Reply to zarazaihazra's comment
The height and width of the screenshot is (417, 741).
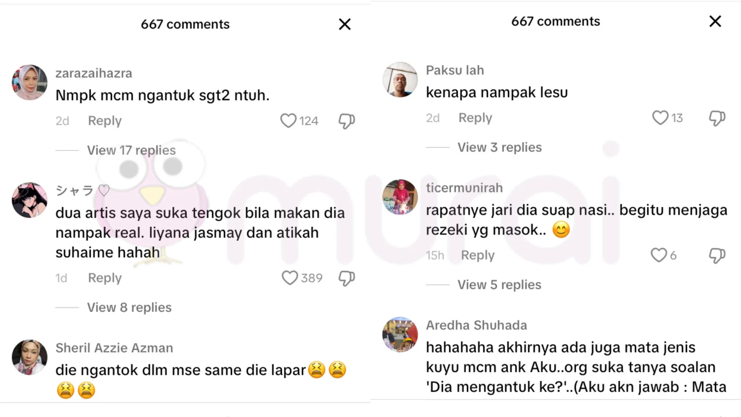tap(105, 121)
